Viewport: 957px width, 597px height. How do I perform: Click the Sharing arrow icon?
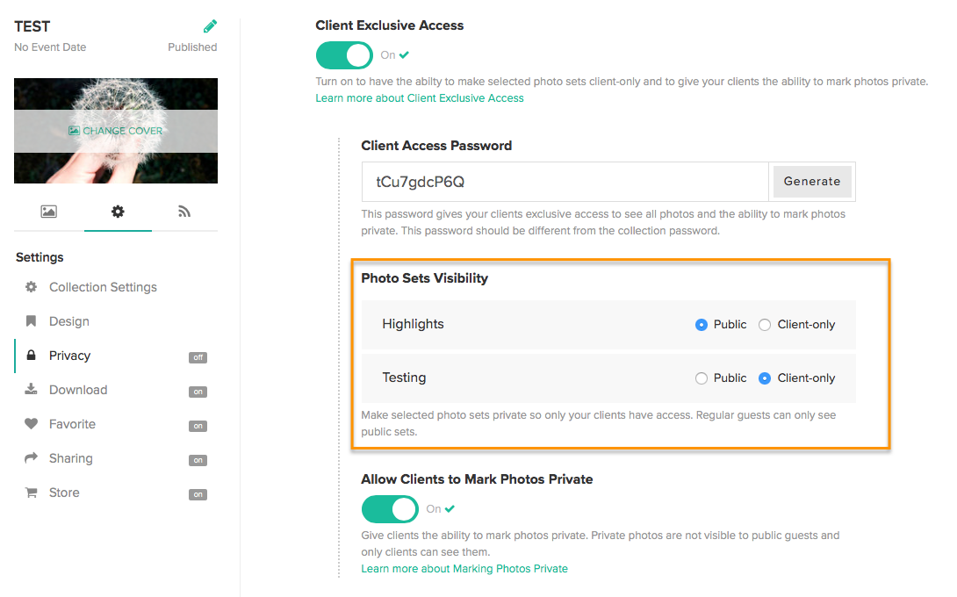tap(31, 457)
